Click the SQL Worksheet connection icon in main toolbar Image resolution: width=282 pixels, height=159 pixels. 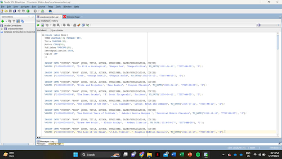43,11
